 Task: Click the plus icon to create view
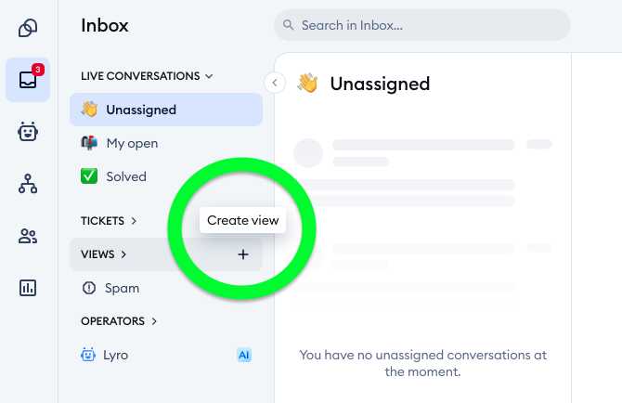point(243,254)
